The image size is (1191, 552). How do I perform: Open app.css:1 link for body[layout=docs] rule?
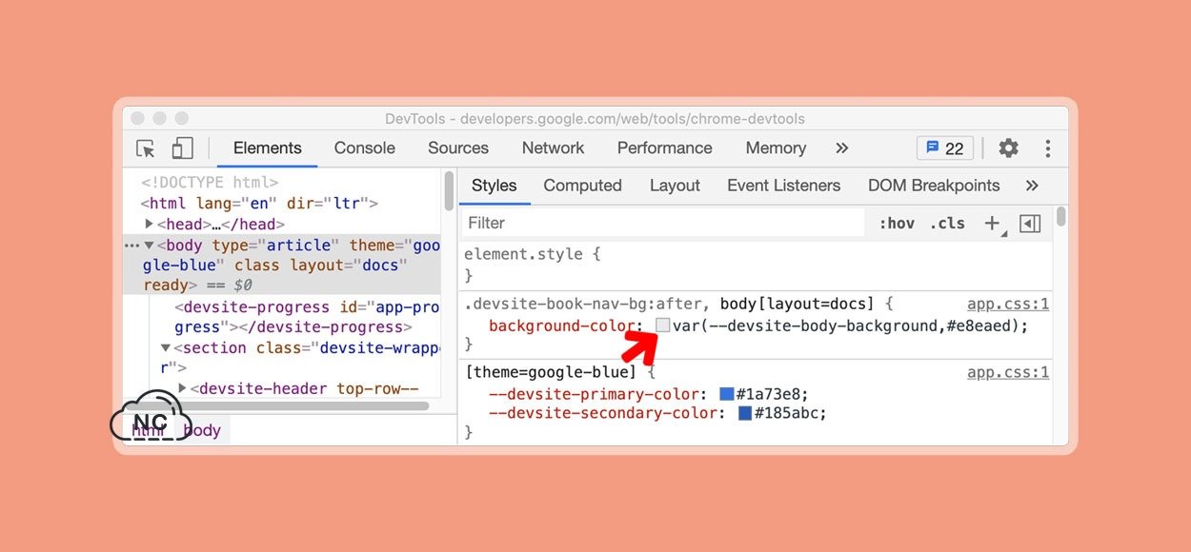pos(1008,305)
